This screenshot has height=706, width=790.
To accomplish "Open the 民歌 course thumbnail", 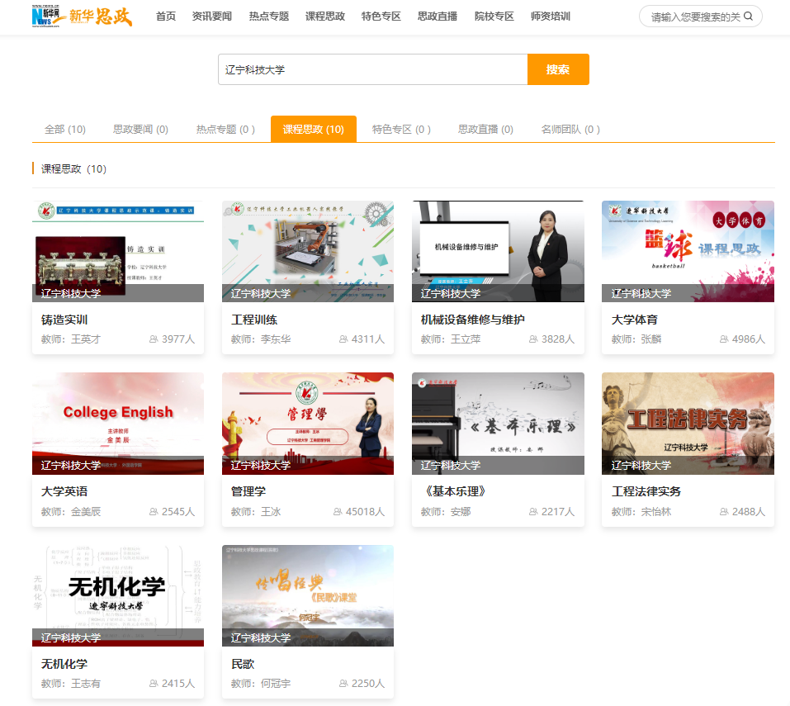I will point(308,595).
